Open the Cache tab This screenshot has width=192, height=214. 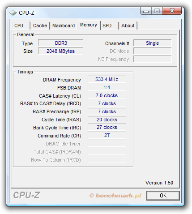click(x=40, y=26)
